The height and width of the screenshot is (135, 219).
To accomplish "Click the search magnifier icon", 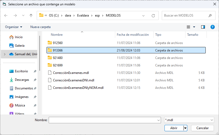I will (210, 15).
